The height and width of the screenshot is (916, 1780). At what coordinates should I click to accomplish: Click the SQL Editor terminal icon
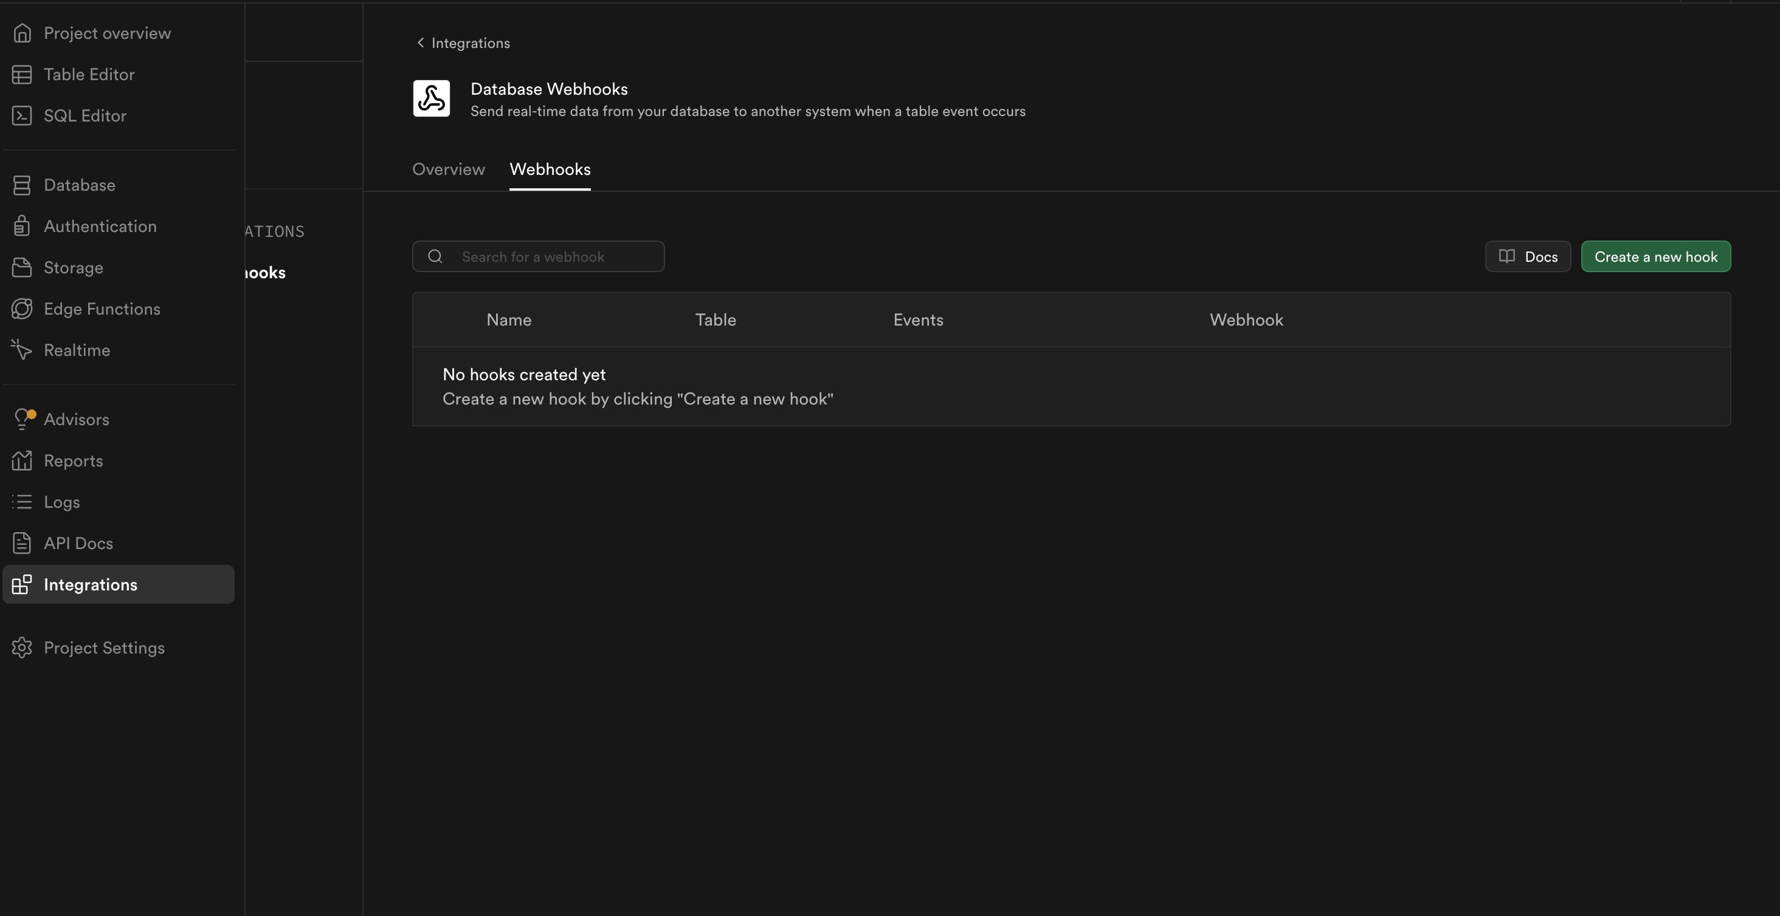point(22,116)
